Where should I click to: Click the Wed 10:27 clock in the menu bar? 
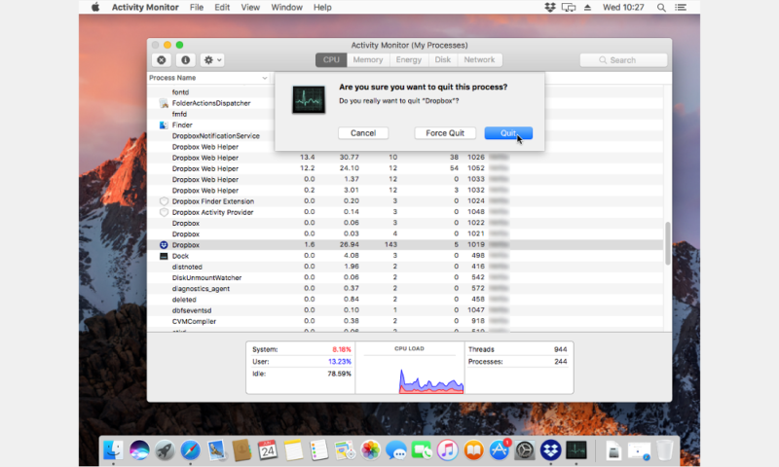coord(623,7)
